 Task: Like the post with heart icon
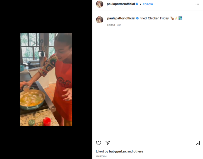point(99,143)
